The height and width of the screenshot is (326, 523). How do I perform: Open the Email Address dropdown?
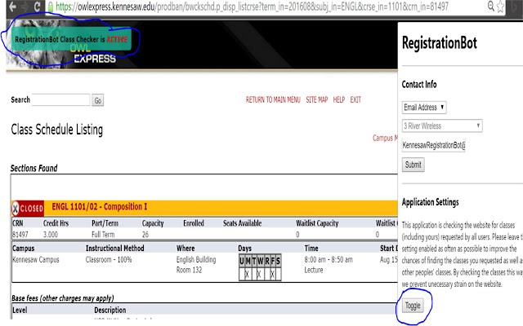424,108
